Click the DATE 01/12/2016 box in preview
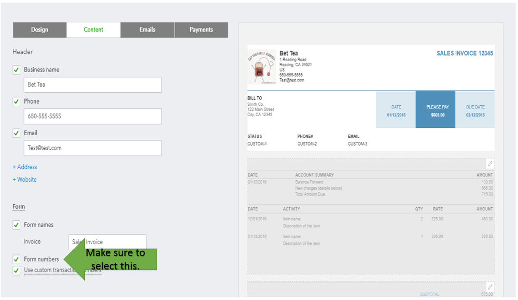The image size is (518, 300). coord(396,109)
